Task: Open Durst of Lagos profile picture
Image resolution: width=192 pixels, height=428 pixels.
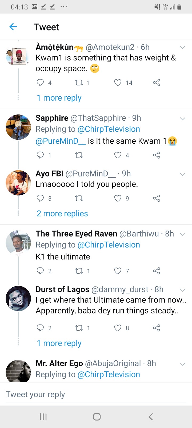Action: [18, 299]
